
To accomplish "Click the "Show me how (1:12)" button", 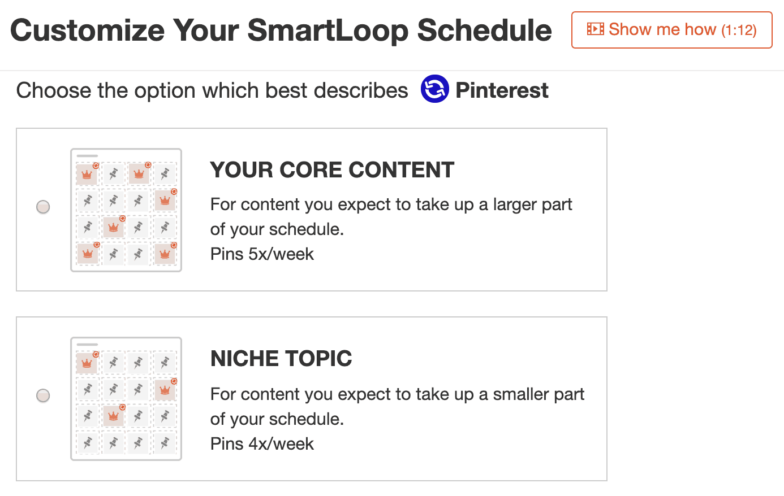I will [x=671, y=30].
